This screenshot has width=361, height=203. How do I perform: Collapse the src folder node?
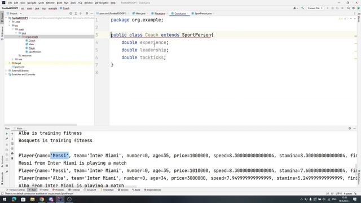click(10, 25)
